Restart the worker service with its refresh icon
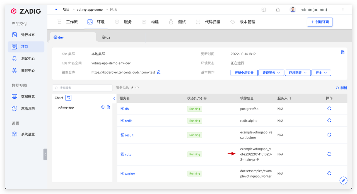357x194 pixels. click(329, 173)
